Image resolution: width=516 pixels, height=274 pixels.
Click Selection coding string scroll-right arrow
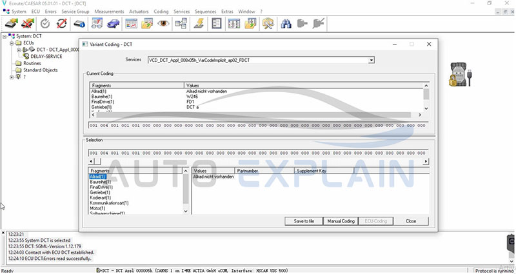point(426,162)
